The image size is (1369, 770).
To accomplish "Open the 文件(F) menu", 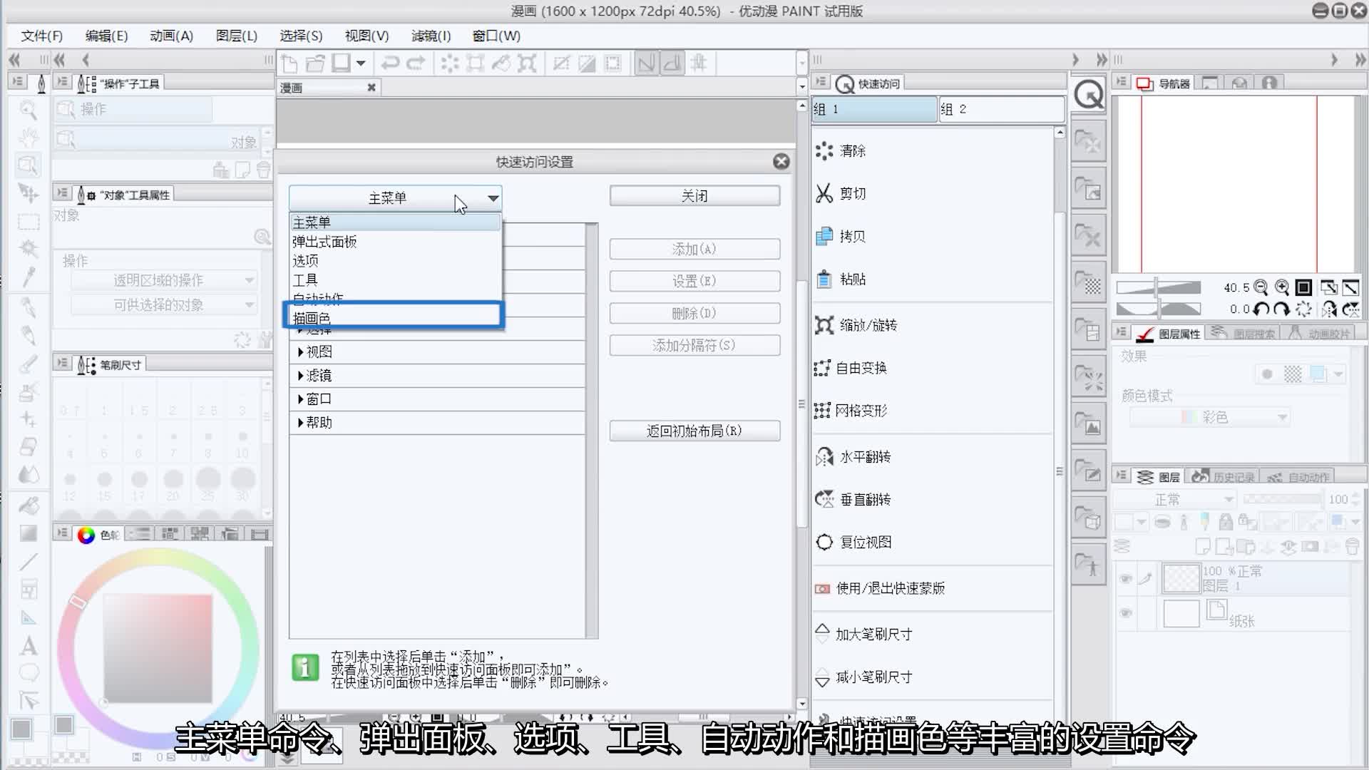I will (41, 36).
